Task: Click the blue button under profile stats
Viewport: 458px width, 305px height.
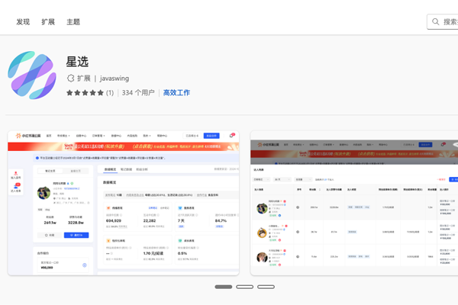Action: point(76,235)
